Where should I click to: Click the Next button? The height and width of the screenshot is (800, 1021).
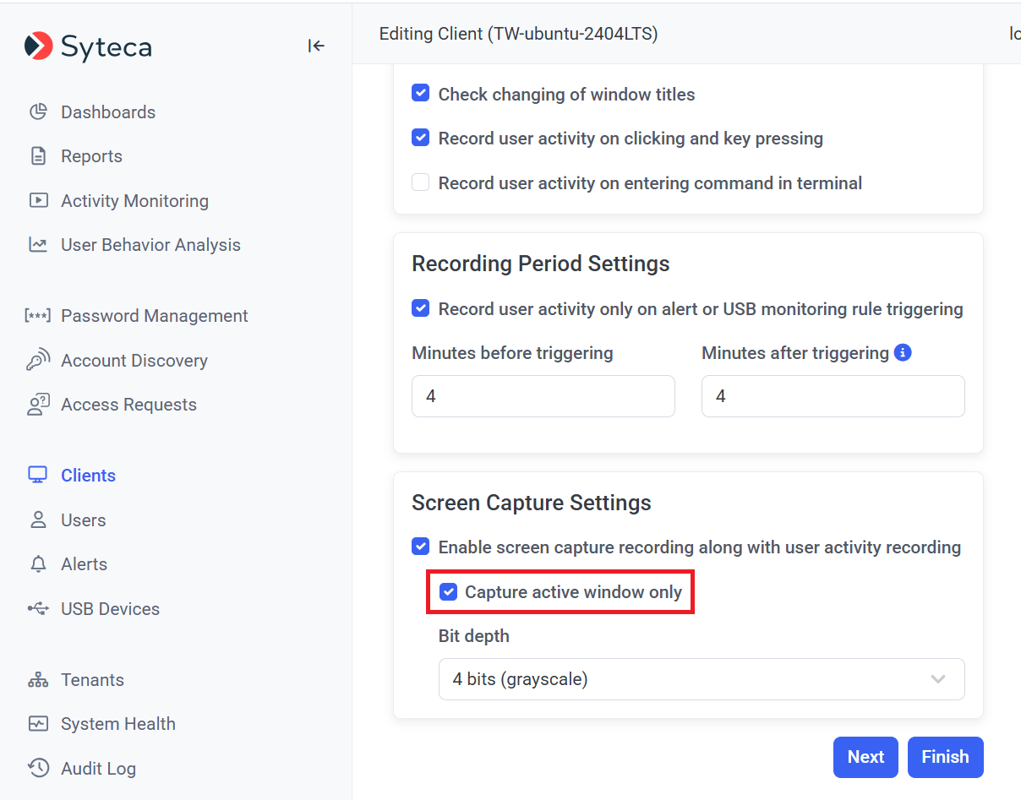[865, 757]
